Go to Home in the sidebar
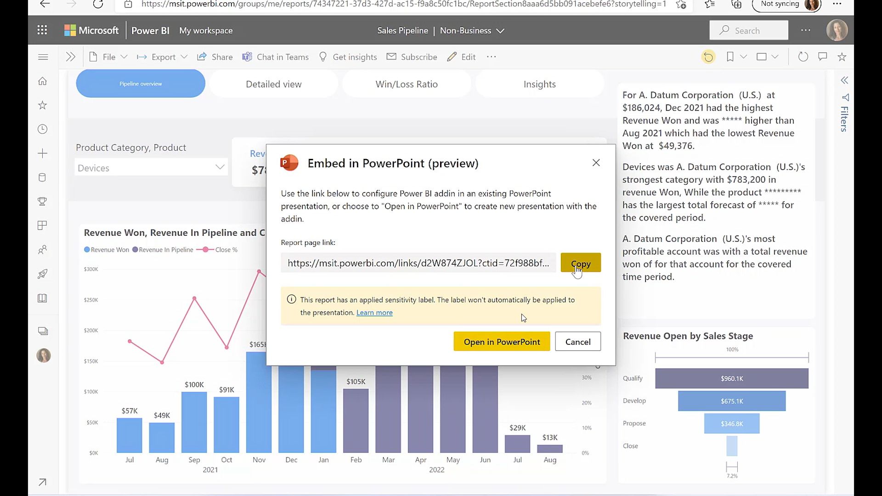882x496 pixels. pos(42,81)
